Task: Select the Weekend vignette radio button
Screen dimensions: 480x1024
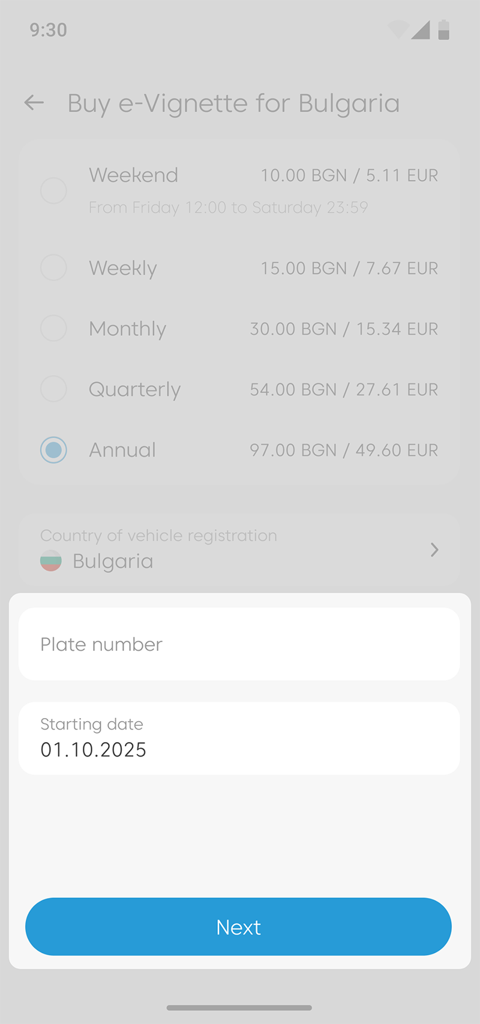Action: pyautogui.click(x=53, y=191)
